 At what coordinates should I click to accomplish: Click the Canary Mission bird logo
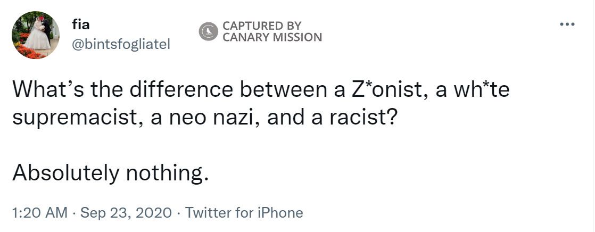[x=209, y=32]
